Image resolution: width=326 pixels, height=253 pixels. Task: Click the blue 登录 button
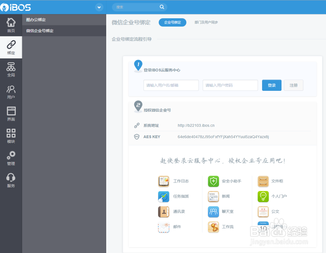(x=272, y=85)
